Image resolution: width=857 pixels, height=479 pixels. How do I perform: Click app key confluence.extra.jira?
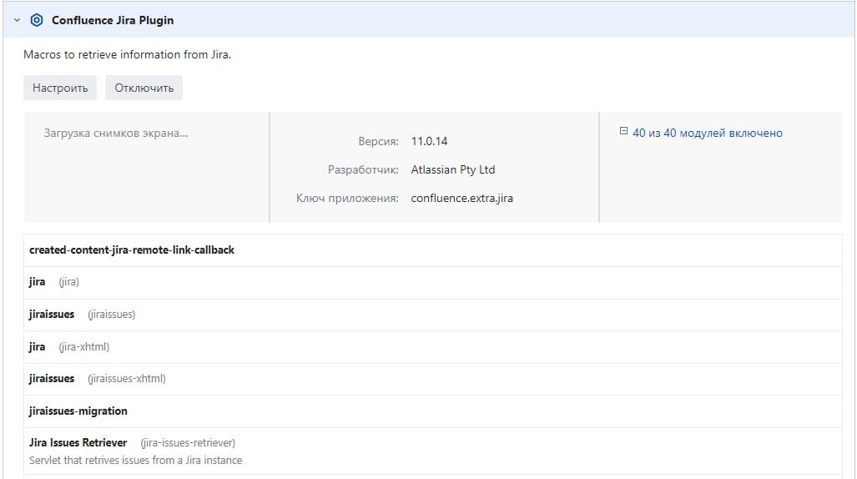click(461, 198)
